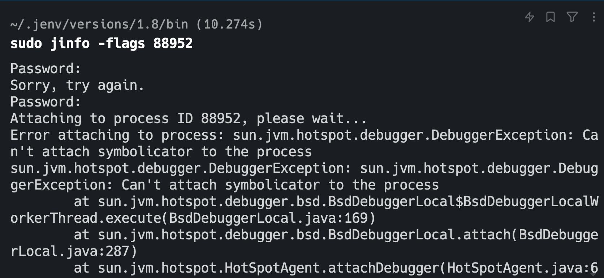Open the block output filter funnel
The width and height of the screenshot is (604, 278).
572,17
